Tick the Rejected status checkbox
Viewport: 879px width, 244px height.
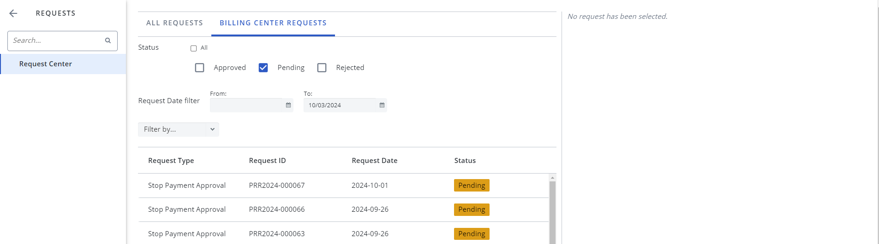click(322, 68)
